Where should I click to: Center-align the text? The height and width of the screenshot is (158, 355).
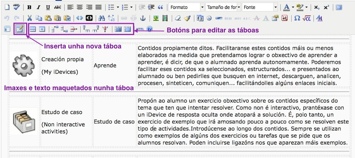[80, 7]
